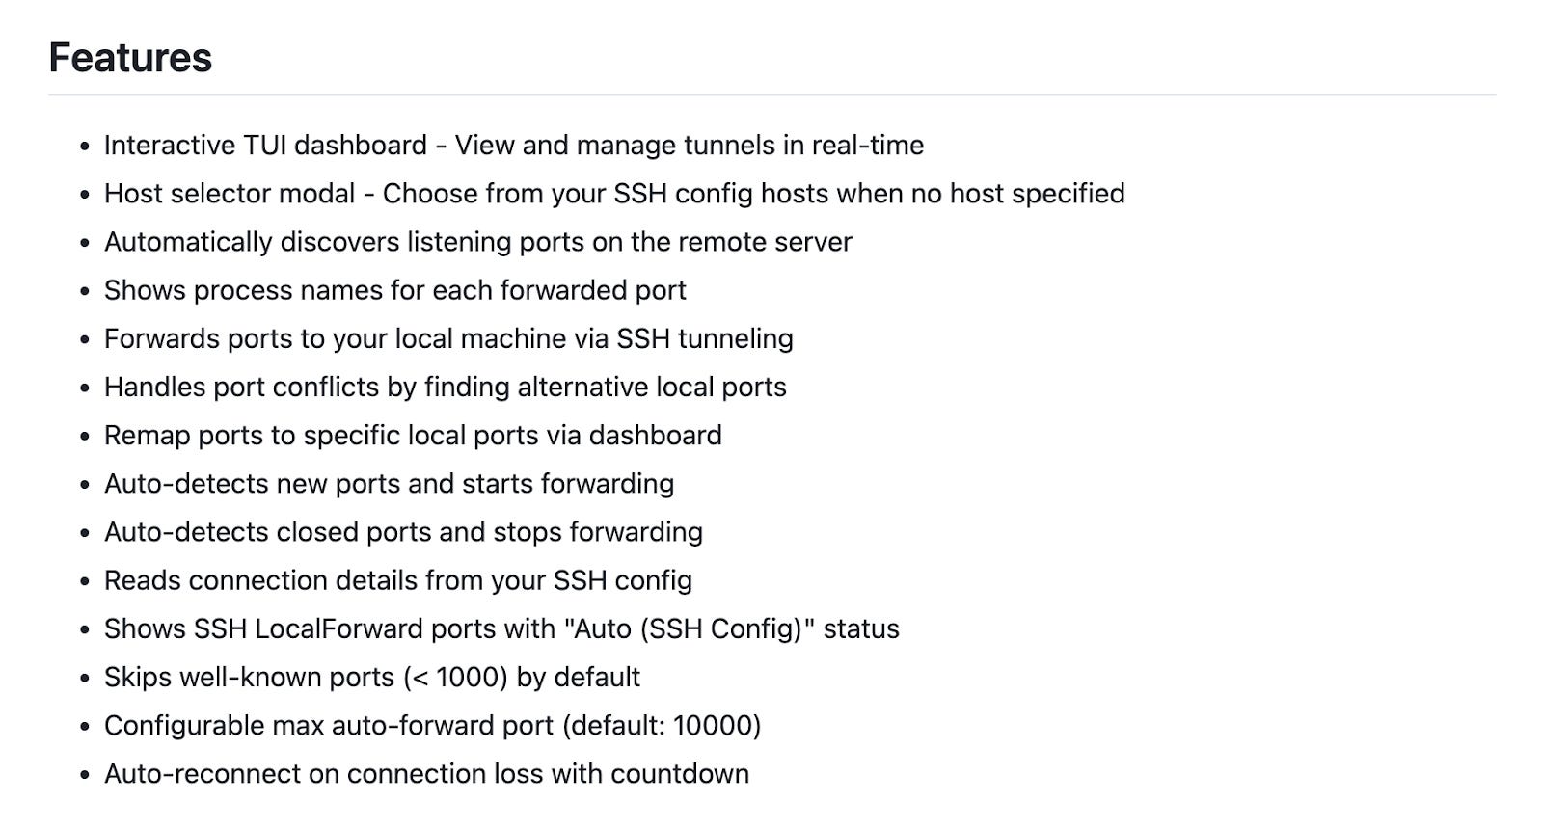1543x829 pixels.
Task: Click the Features heading
Action: coord(130,58)
